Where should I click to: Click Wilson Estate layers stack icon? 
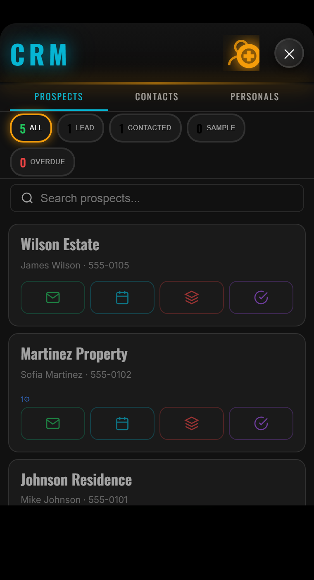[192, 297]
